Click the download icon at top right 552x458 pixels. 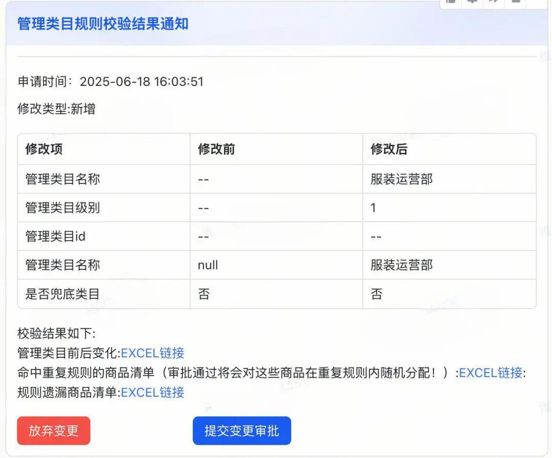pos(472,2)
